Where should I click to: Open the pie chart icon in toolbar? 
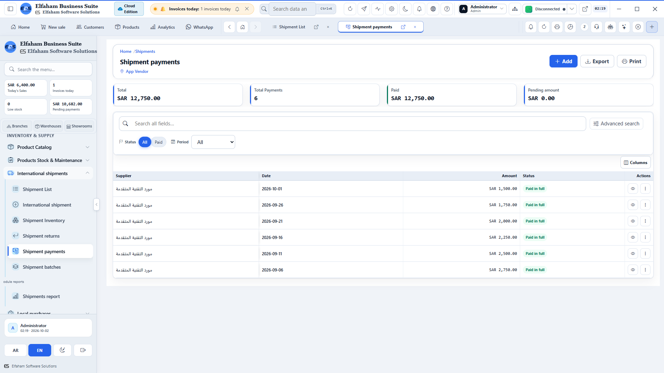click(x=570, y=27)
